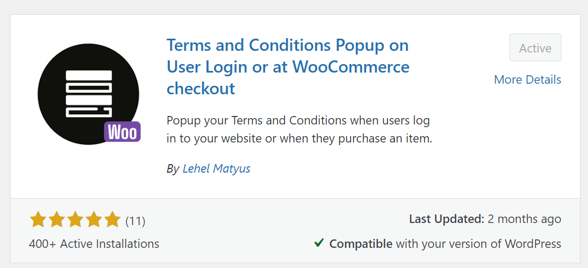Click the fifth rating star
The width and height of the screenshot is (588, 268).
pos(112,219)
